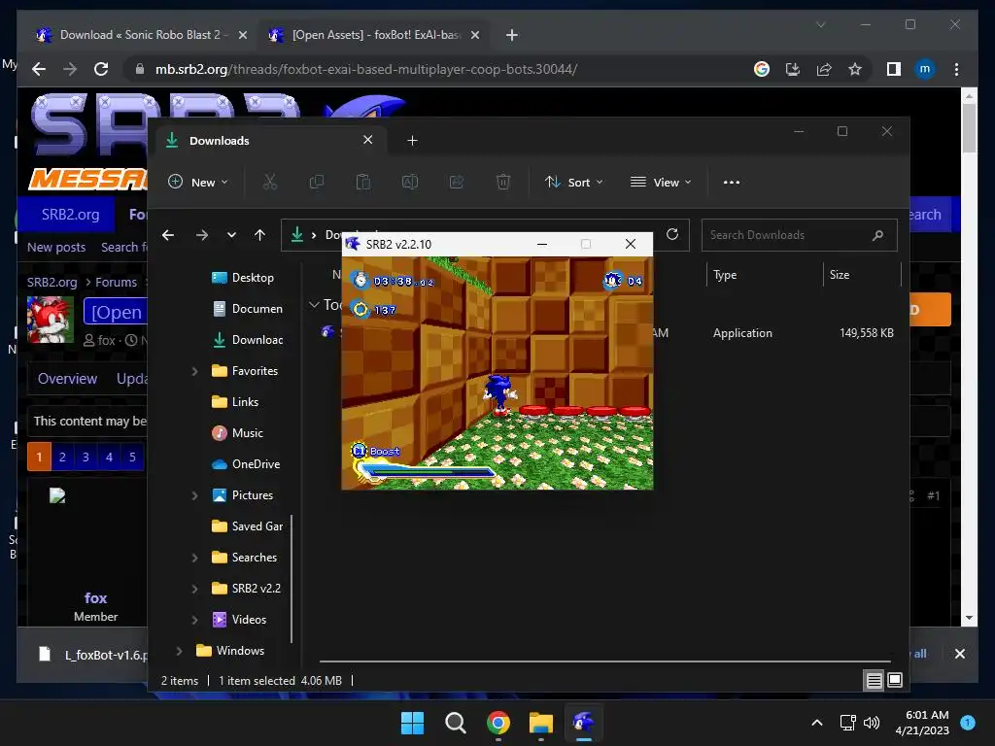Open the Sort dropdown menu

point(573,182)
